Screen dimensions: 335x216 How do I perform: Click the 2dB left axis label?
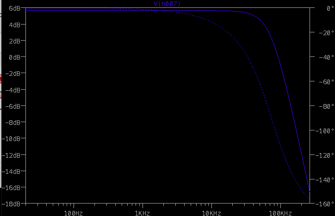tap(14, 41)
